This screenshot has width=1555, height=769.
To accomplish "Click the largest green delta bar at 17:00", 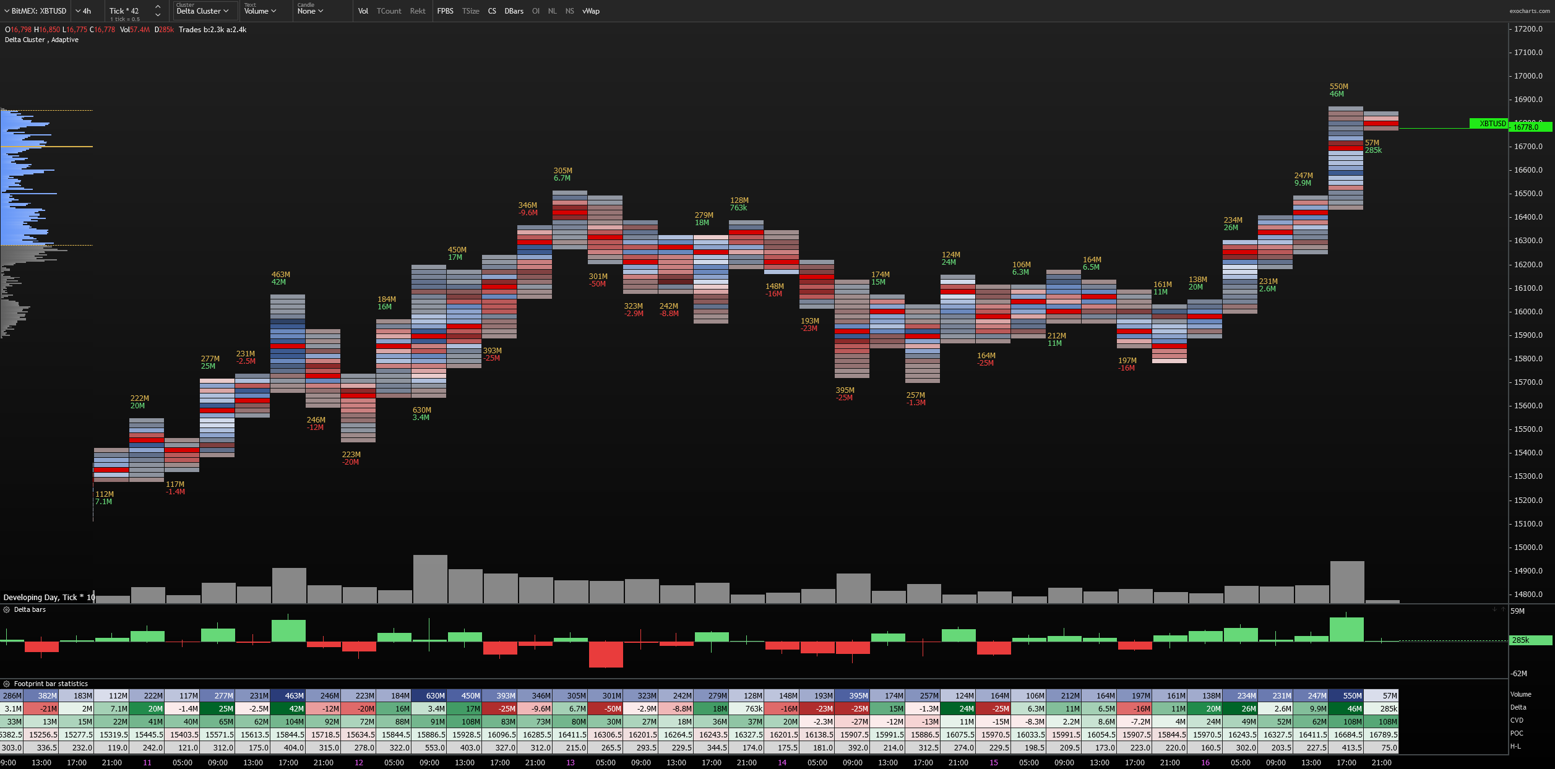I will 1346,630.
